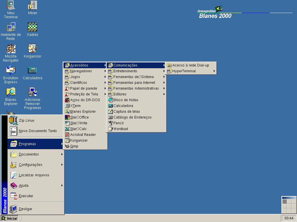This screenshot has width=297, height=222.
Task: Highlight the Acessórios menu entry
Action: click(x=85, y=65)
